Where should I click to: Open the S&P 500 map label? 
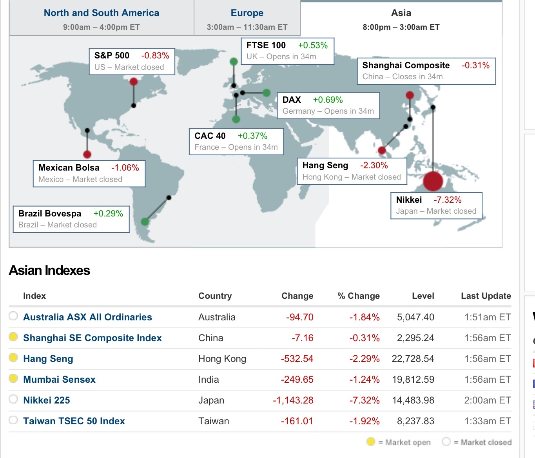(132, 61)
